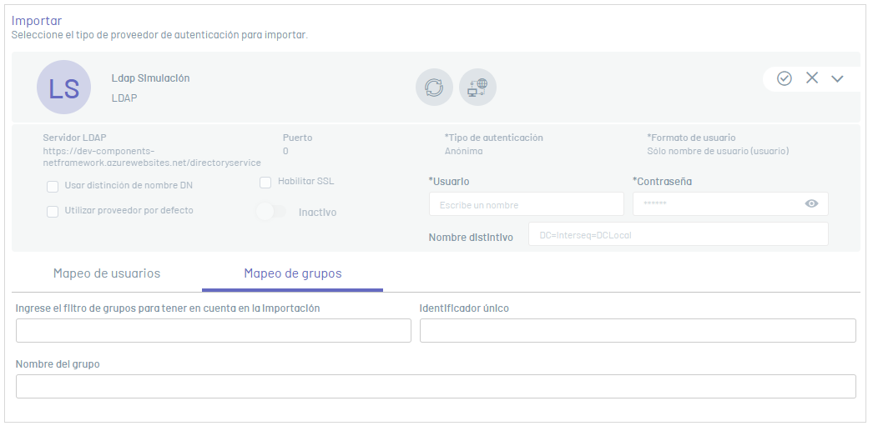
Task: Click the LS avatar circle
Action: pyautogui.click(x=64, y=88)
